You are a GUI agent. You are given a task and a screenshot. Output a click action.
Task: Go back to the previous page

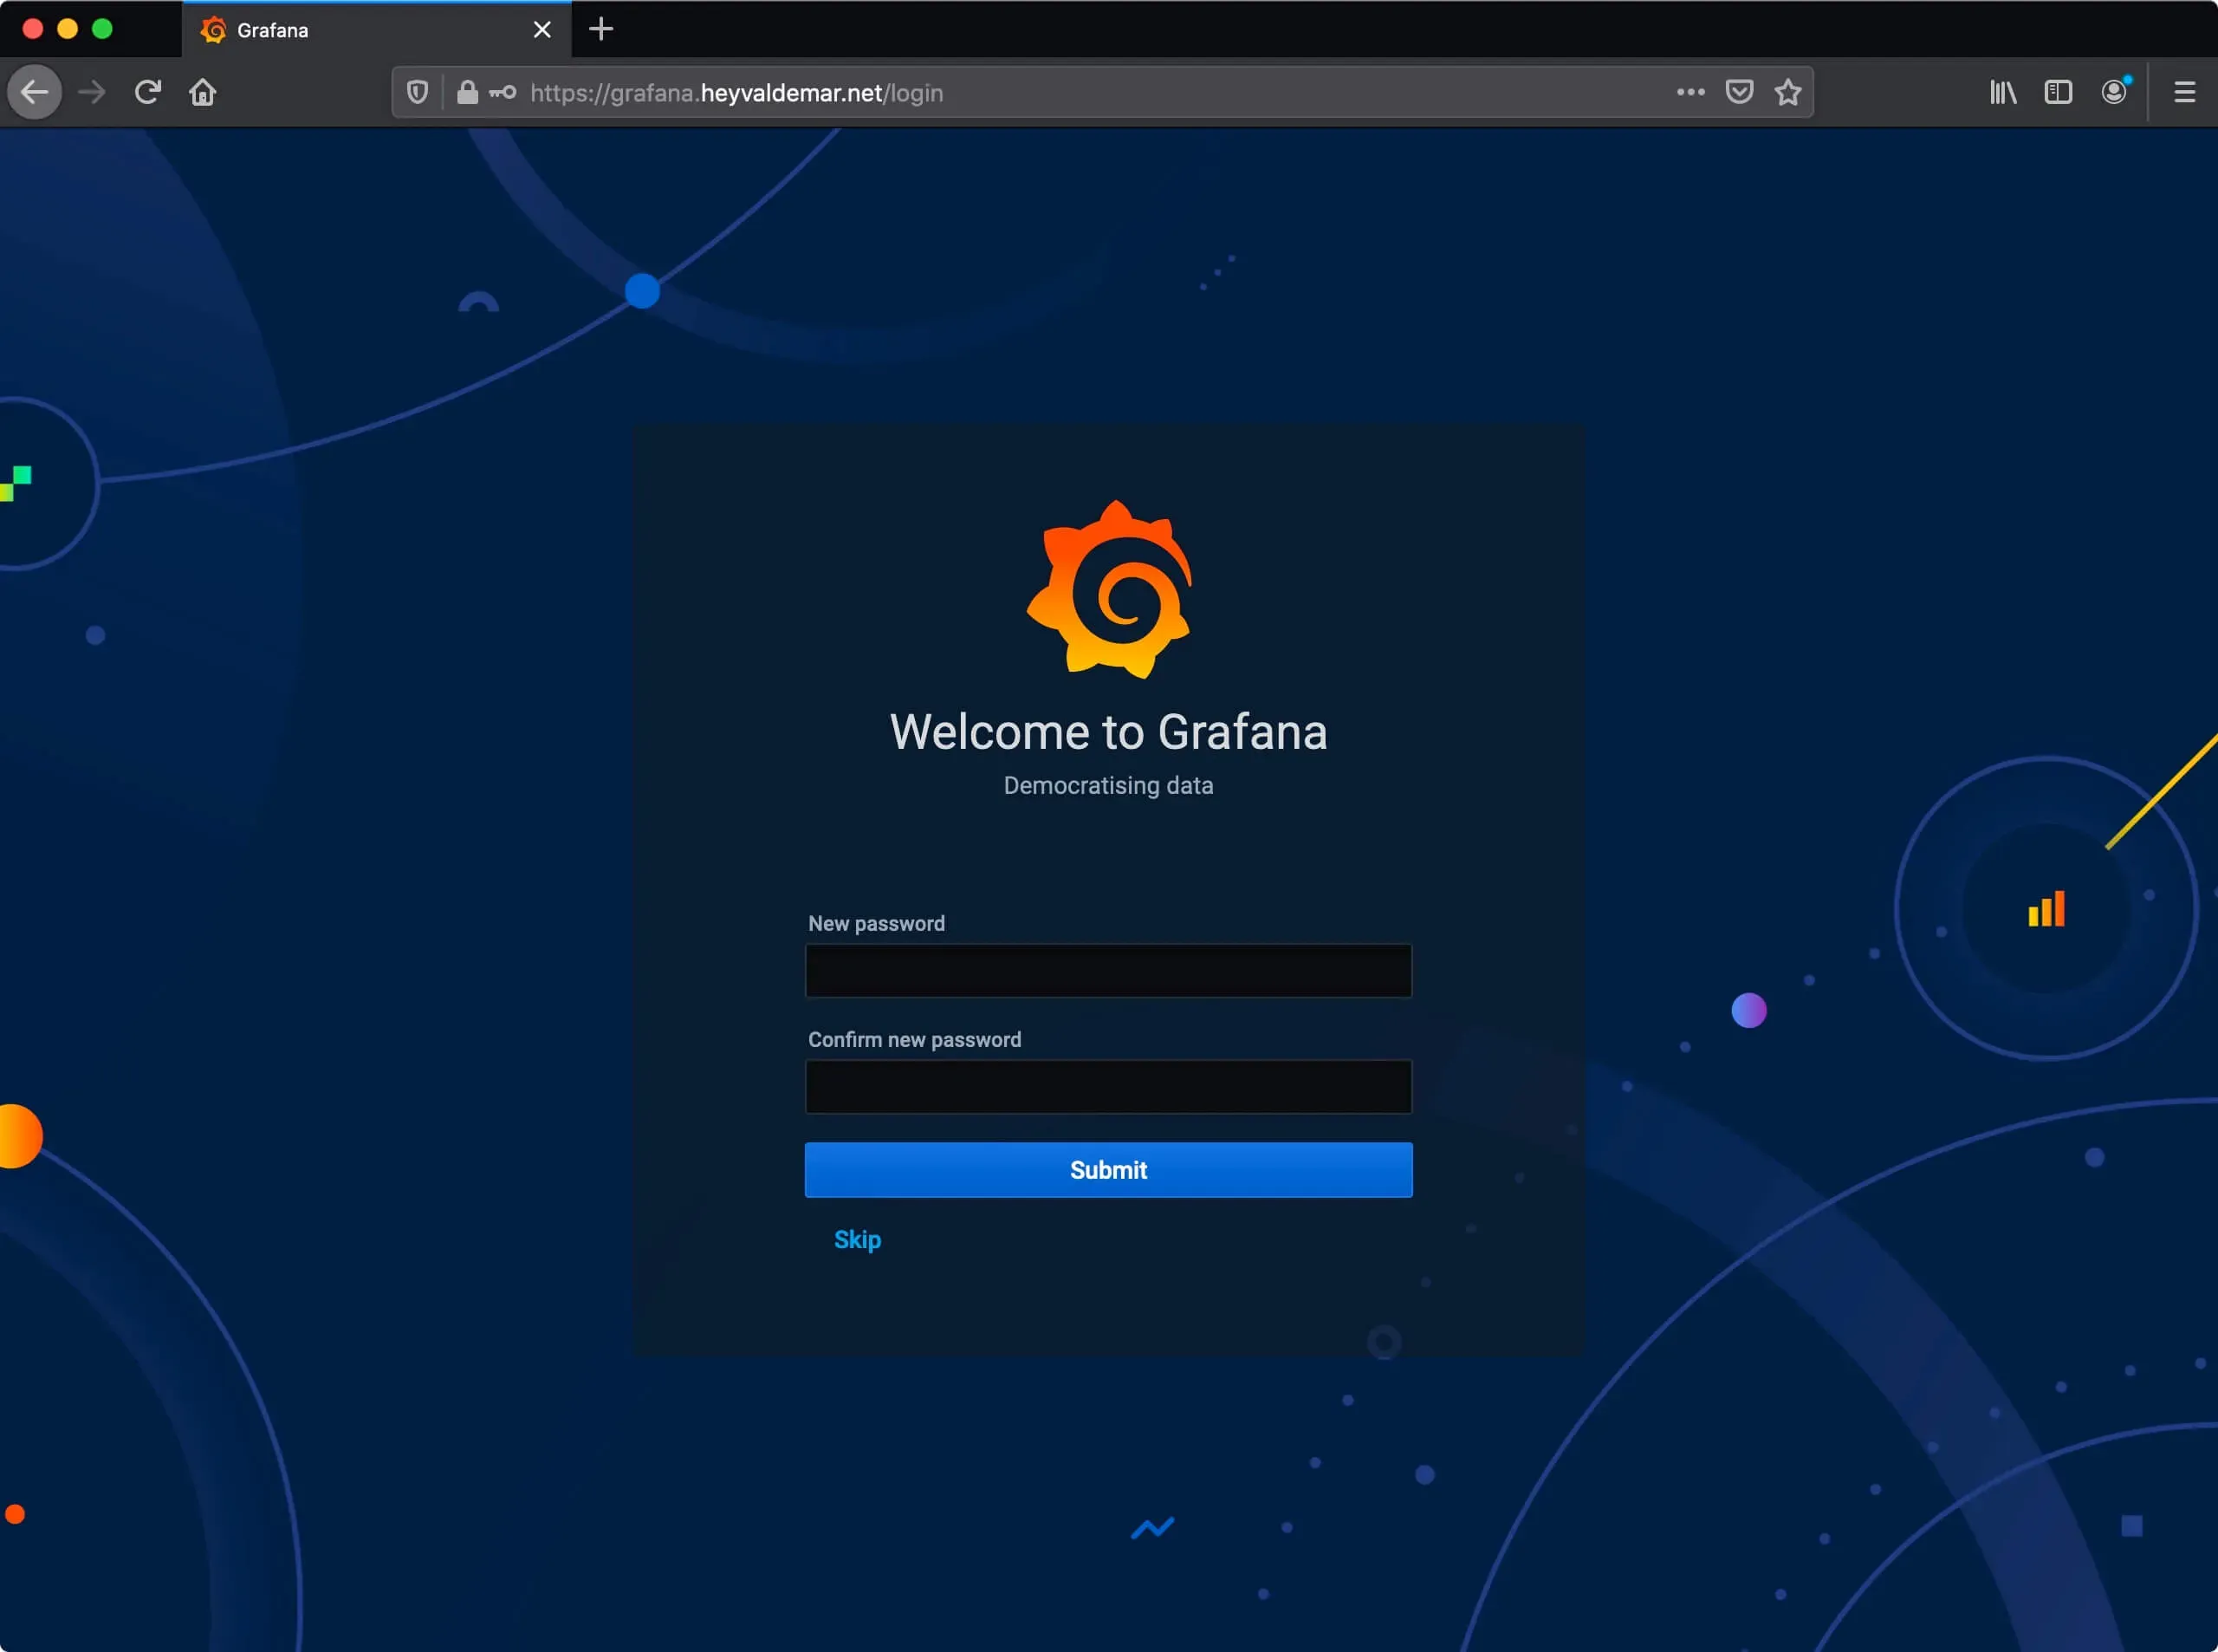point(35,92)
